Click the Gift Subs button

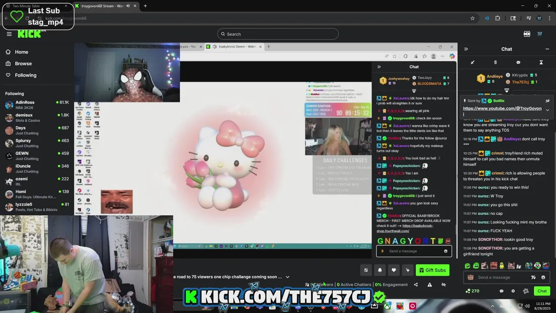coord(432,270)
